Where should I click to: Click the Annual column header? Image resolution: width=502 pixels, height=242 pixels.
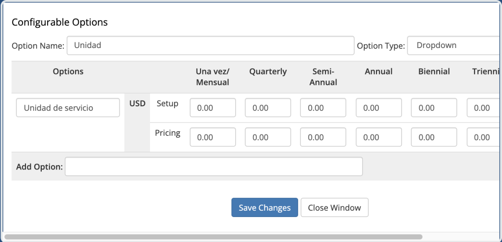(x=379, y=72)
